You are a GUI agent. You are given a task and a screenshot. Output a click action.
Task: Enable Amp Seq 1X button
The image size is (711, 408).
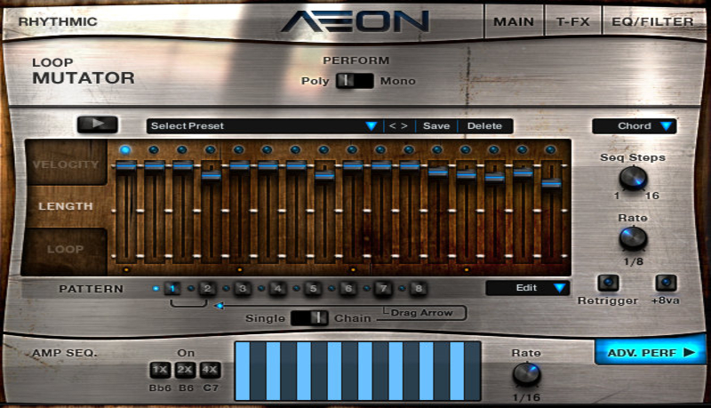[160, 370]
